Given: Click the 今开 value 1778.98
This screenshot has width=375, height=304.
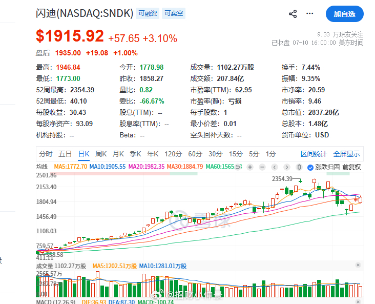Looking at the screenshot, I should [152, 68].
